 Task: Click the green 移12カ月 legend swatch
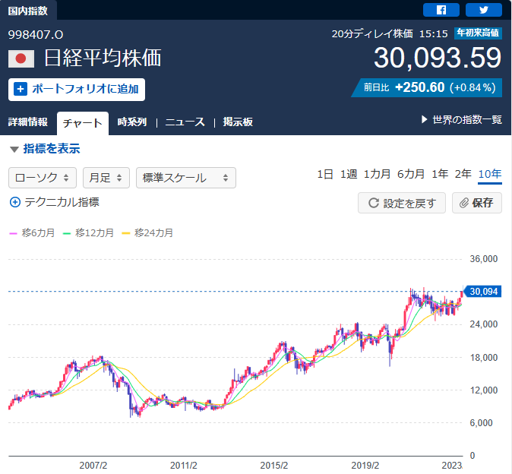67,233
